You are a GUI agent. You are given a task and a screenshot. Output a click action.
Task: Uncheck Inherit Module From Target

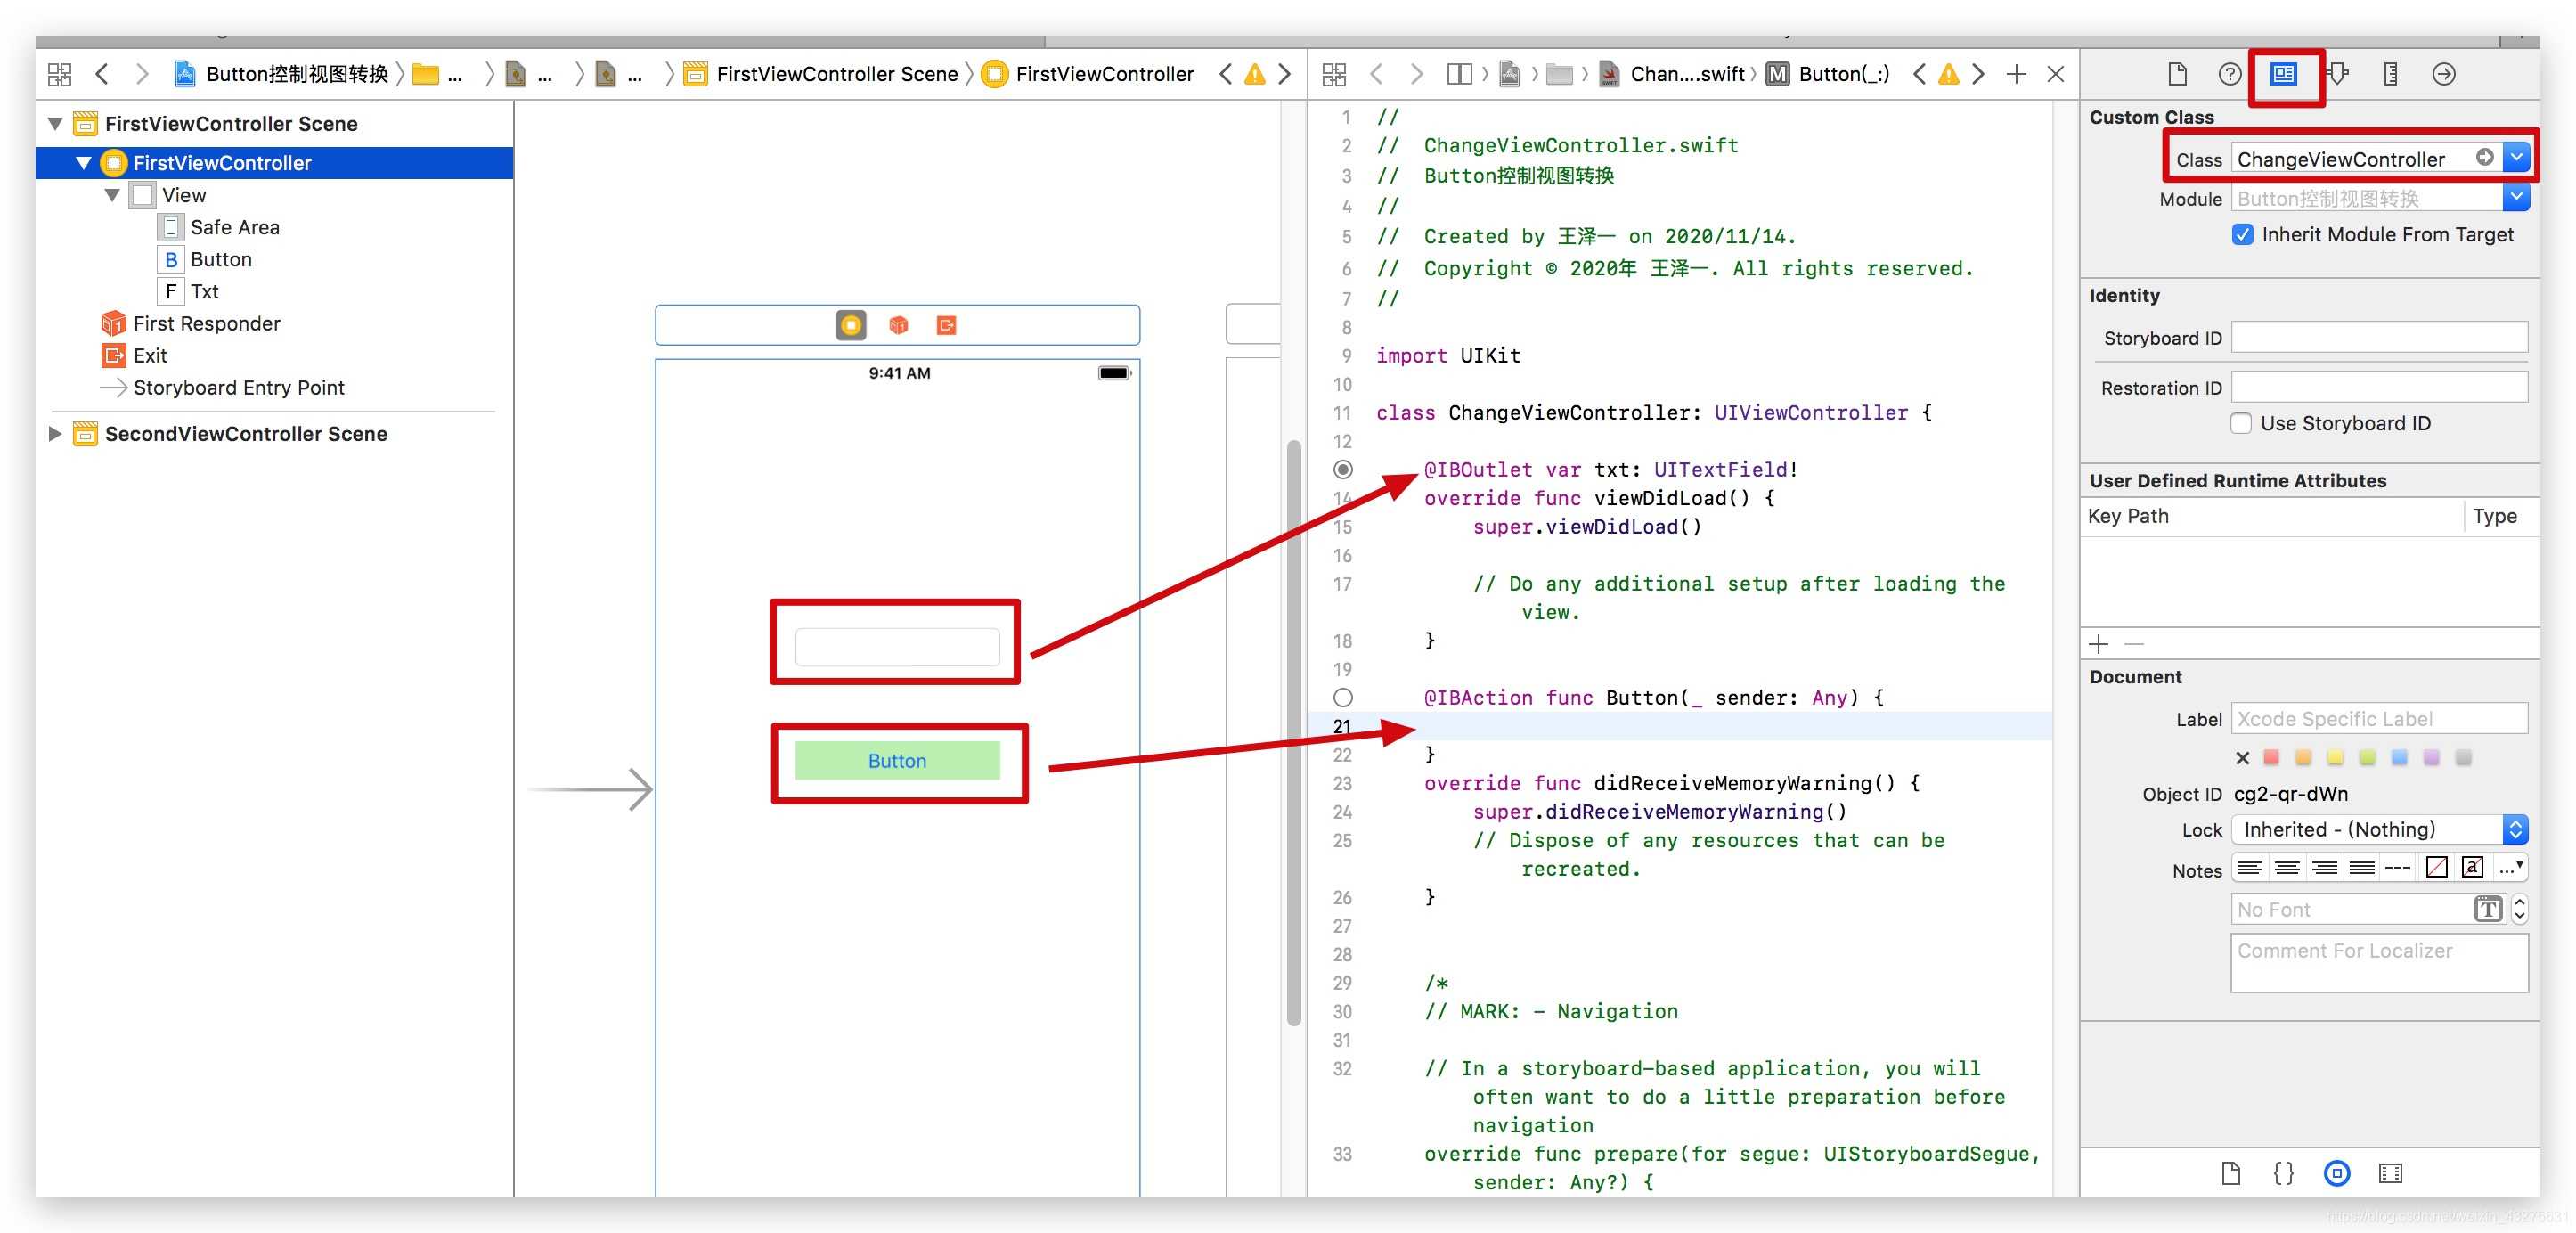tap(2243, 234)
